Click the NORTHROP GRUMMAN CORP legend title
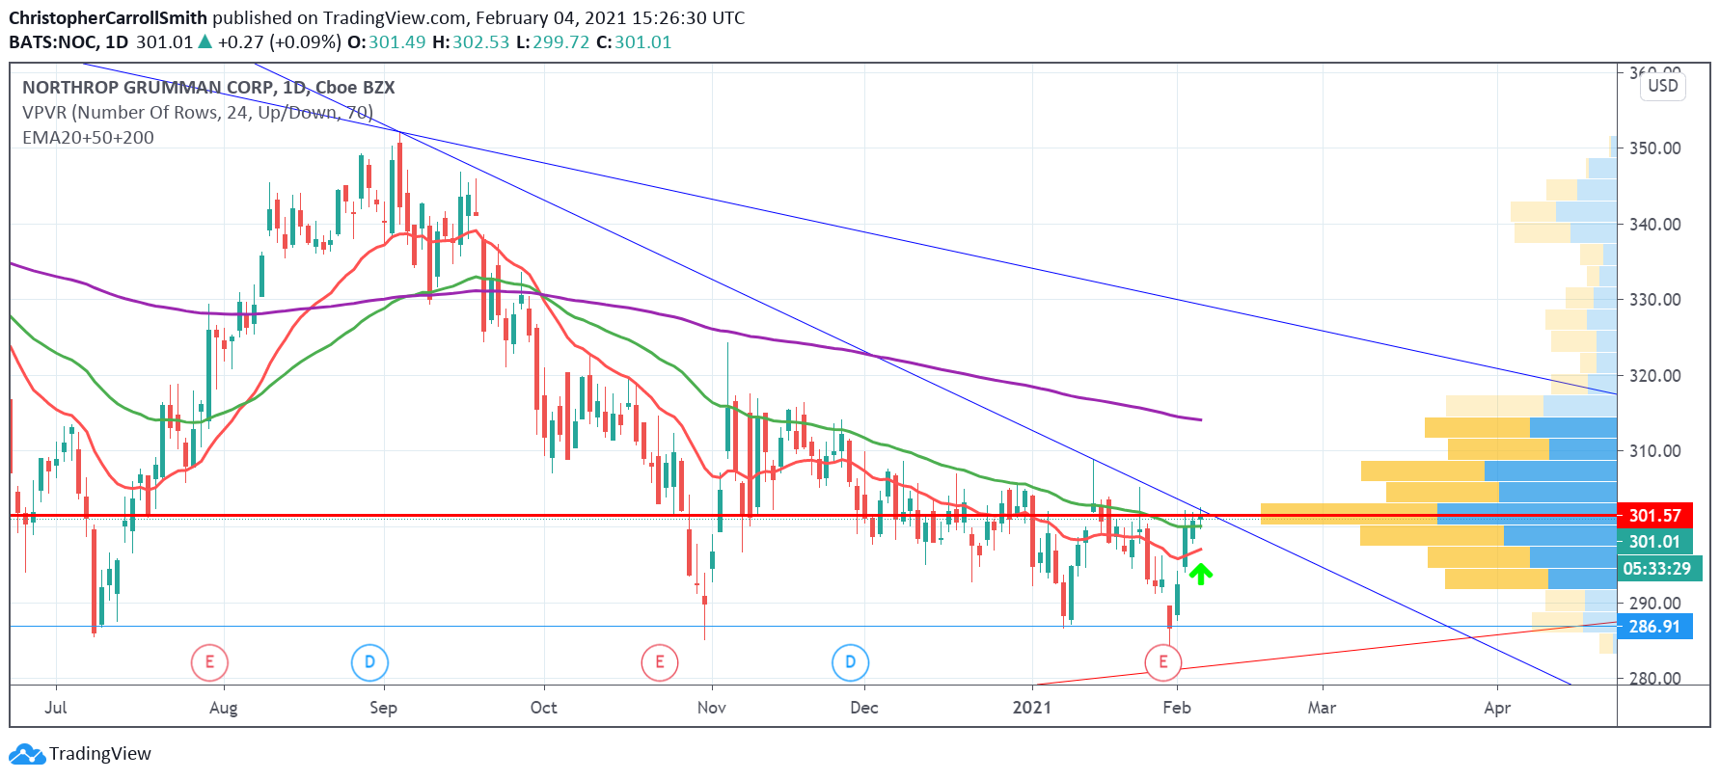This screenshot has width=1720, height=780. coord(208,88)
